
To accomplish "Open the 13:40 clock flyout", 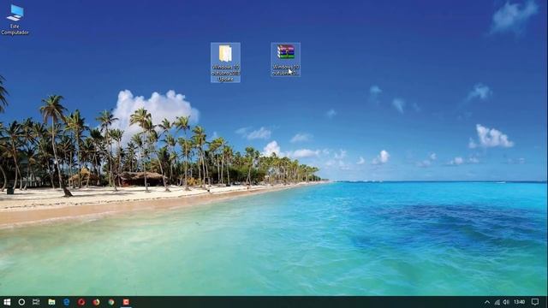I will coord(520,302).
